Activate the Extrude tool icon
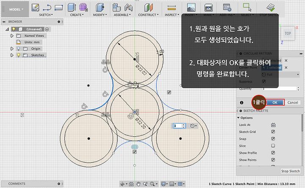 (72, 8)
